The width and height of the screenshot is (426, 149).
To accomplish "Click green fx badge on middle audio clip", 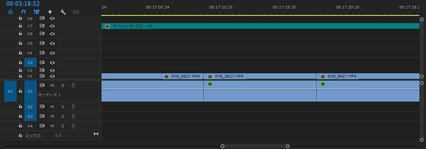I will point(210,84).
